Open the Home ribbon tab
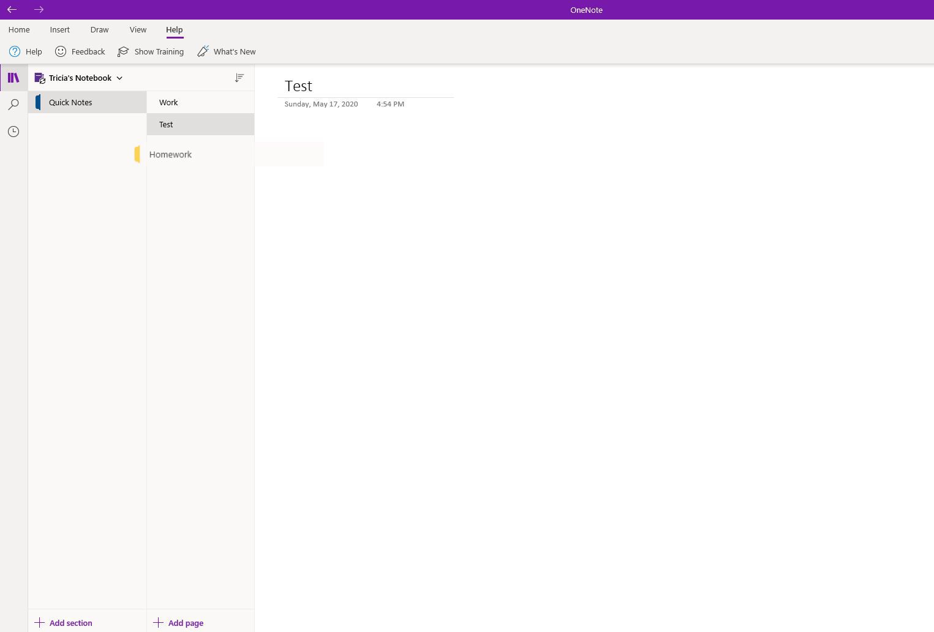Screen dimensions: 934x632 click(x=19, y=29)
